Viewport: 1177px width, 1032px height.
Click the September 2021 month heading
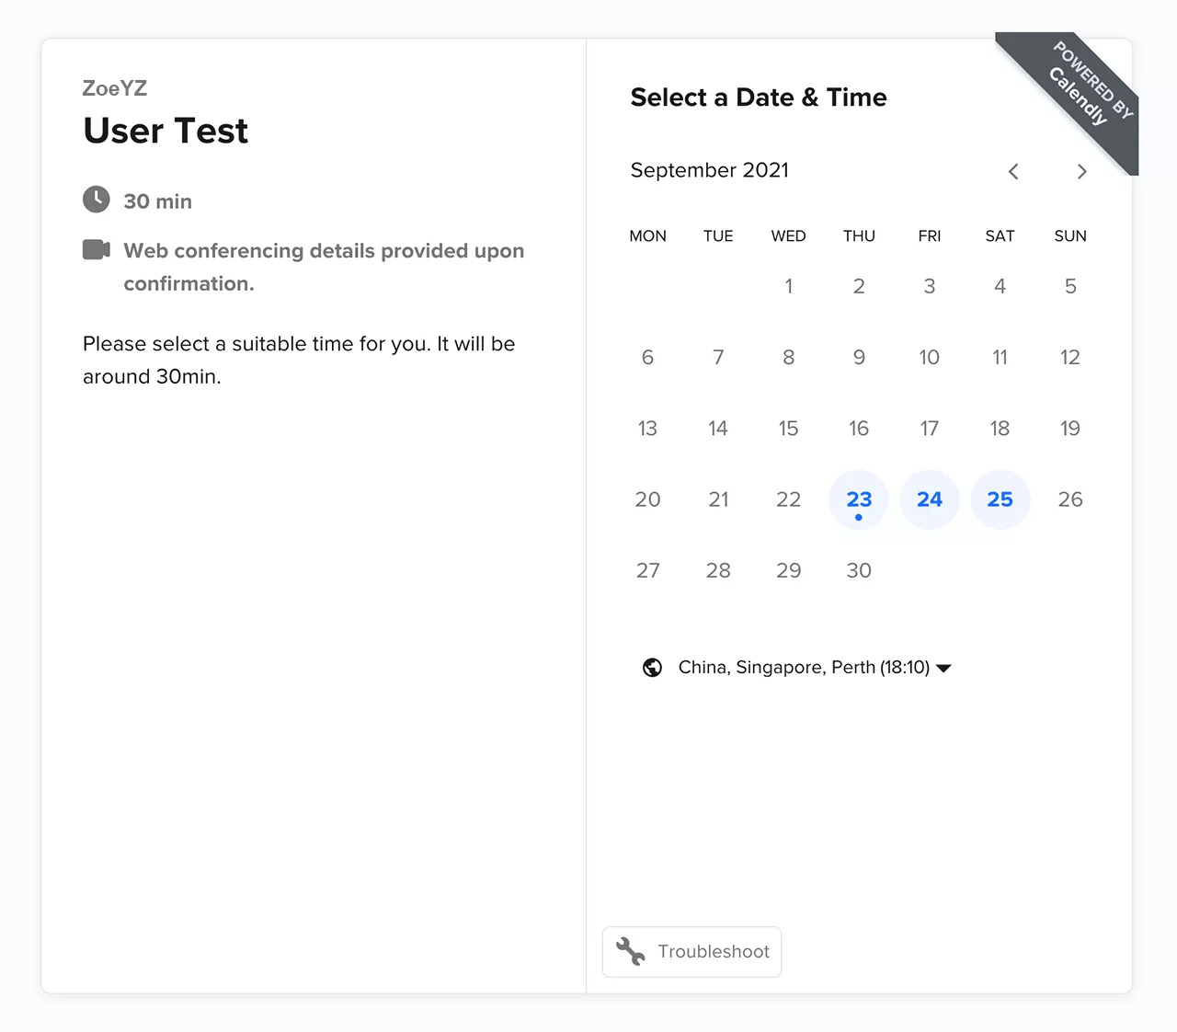coord(709,170)
